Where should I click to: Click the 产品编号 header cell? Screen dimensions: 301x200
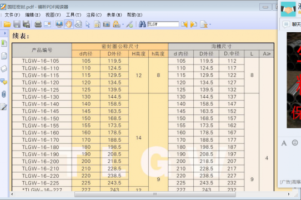point(42,50)
